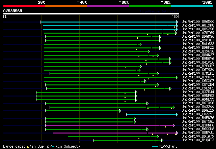This screenshot has width=216, height=149.
Task: Select the UniRef100_Q39636 label
Action: [198, 51]
